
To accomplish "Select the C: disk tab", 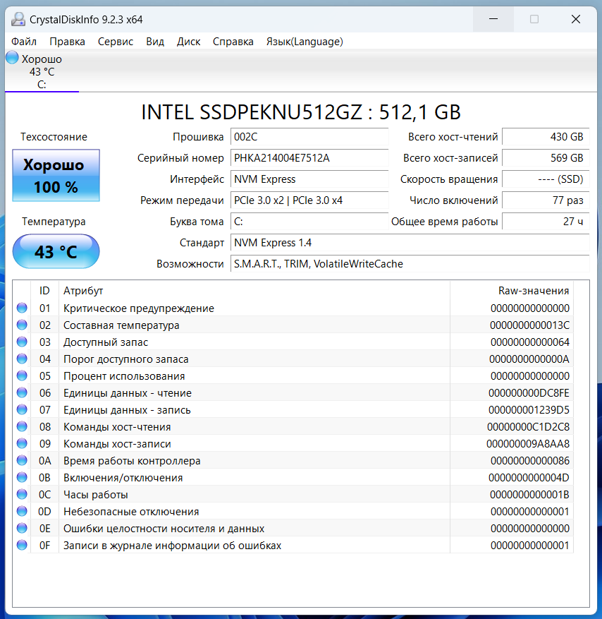I will 42,72.
